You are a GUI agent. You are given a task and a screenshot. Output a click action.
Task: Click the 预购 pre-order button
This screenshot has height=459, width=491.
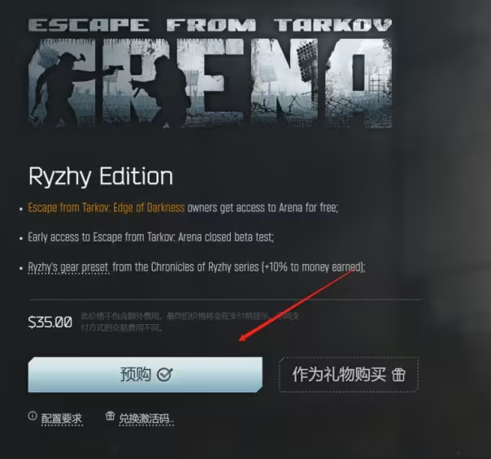146,375
